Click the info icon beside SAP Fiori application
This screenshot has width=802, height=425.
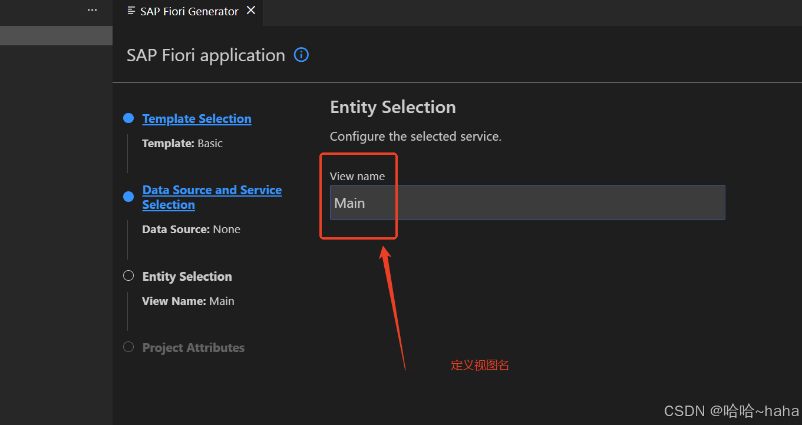[301, 55]
